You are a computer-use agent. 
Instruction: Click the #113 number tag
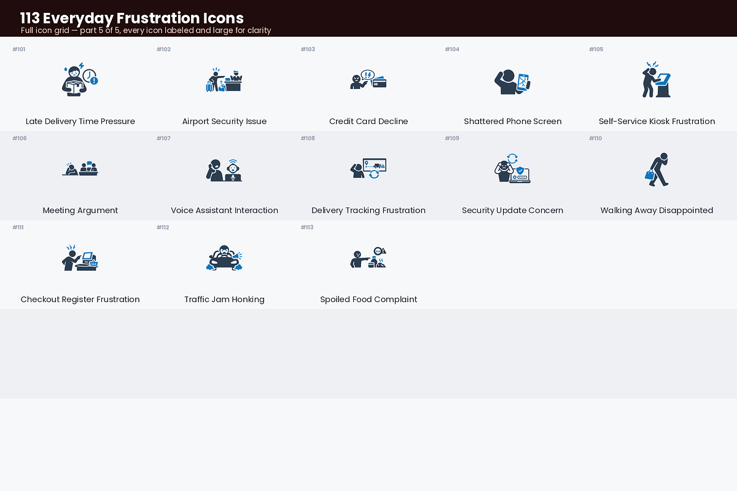[x=307, y=227]
